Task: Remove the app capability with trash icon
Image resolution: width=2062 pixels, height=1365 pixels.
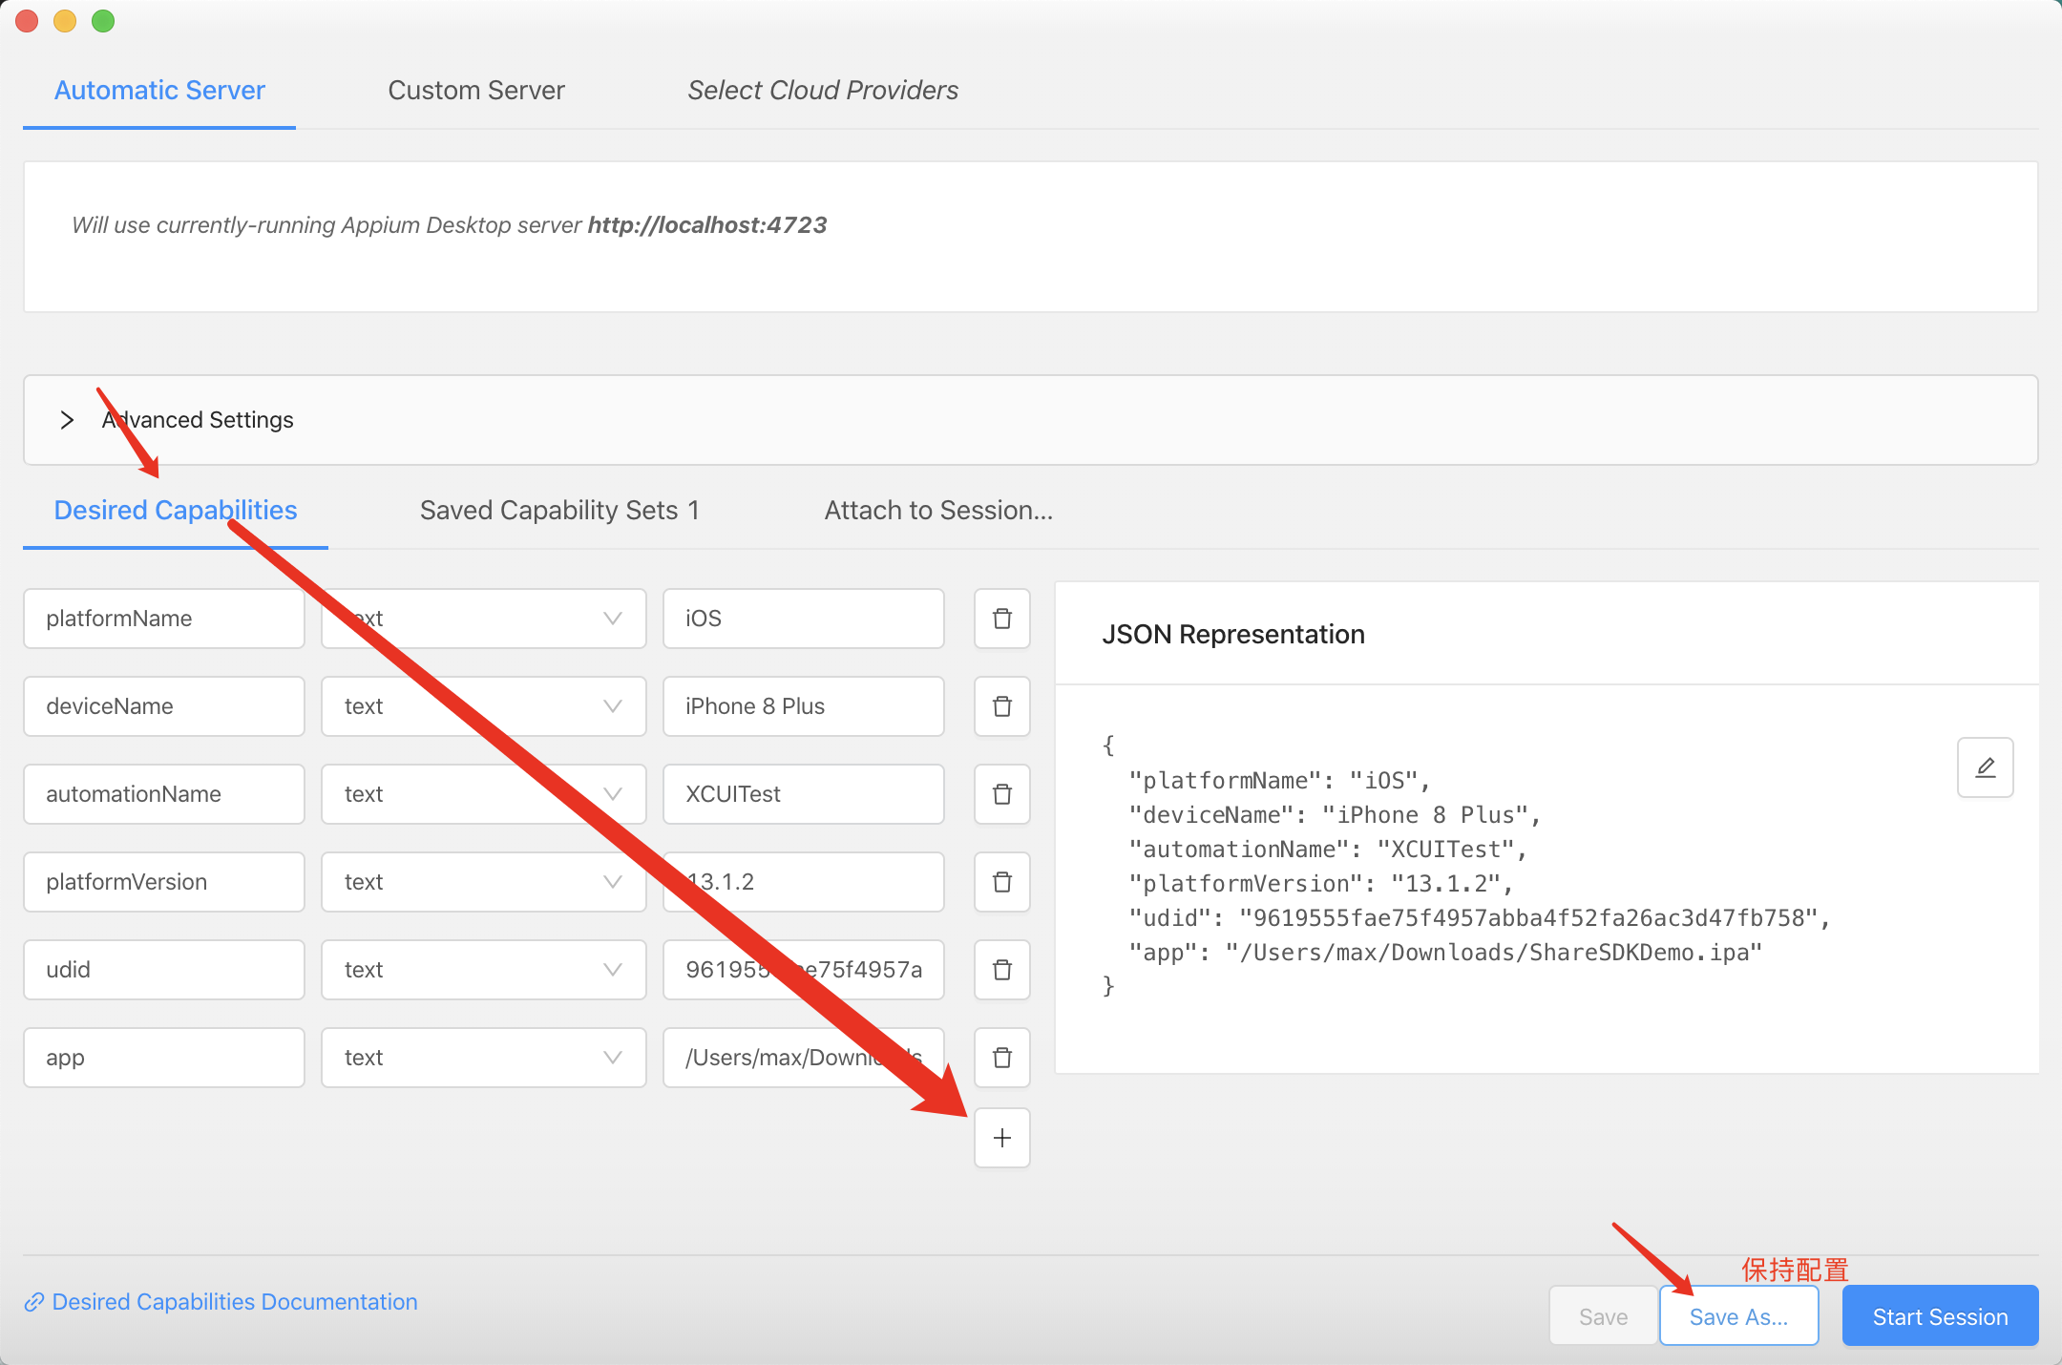Action: [1001, 1058]
